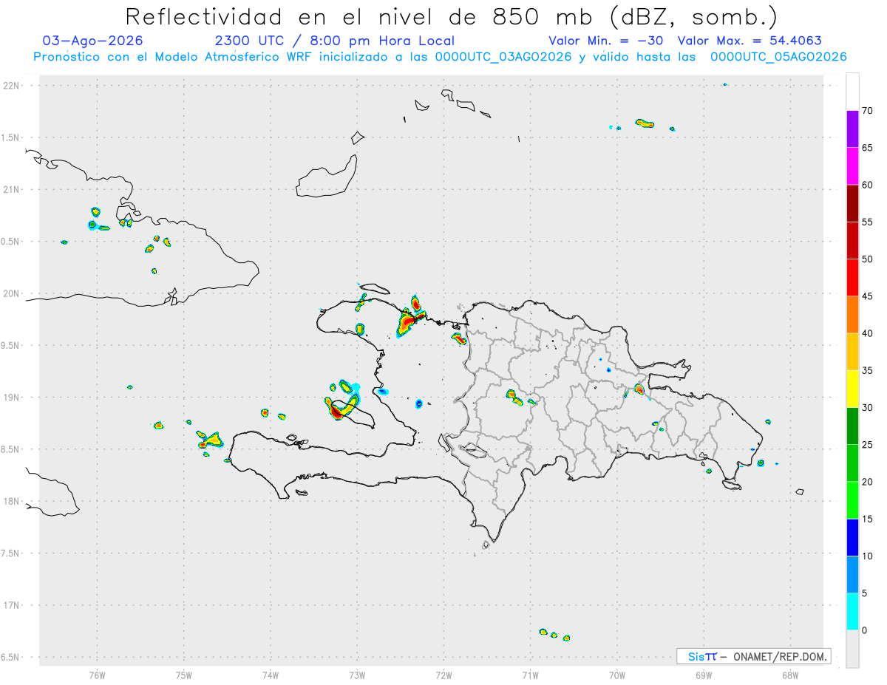
Task: Click the colorbar tick label '20'
Action: tap(868, 482)
